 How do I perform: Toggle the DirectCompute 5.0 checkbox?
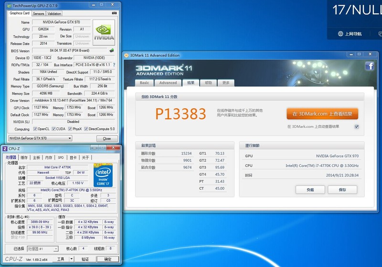click(x=86, y=129)
